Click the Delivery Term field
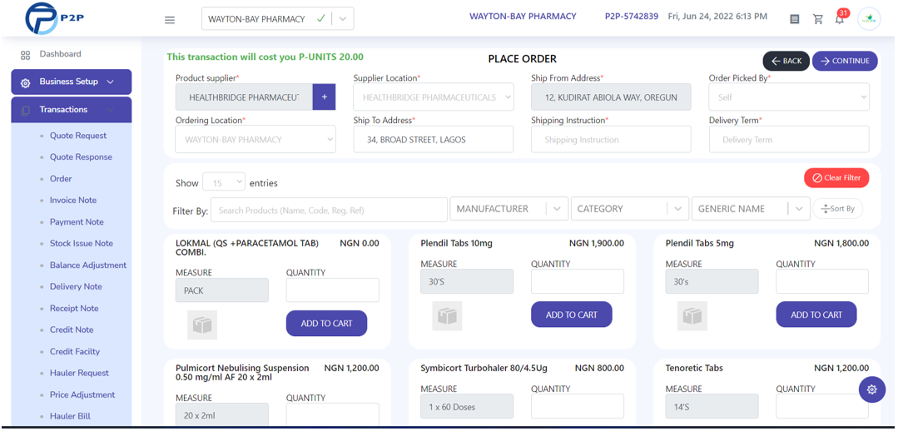This screenshot has height=431, width=903. [x=789, y=139]
